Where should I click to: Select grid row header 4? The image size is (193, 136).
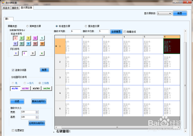(x=60, y=93)
